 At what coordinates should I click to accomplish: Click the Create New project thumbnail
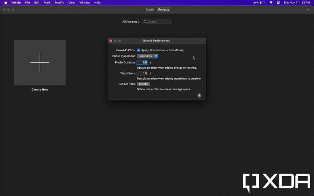click(x=40, y=62)
